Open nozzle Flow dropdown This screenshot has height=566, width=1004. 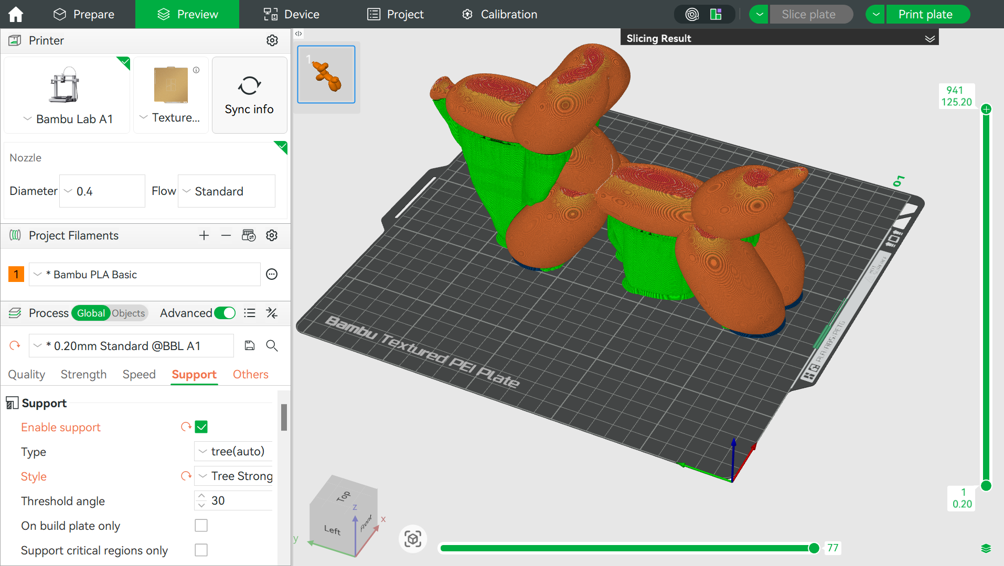pos(227,191)
